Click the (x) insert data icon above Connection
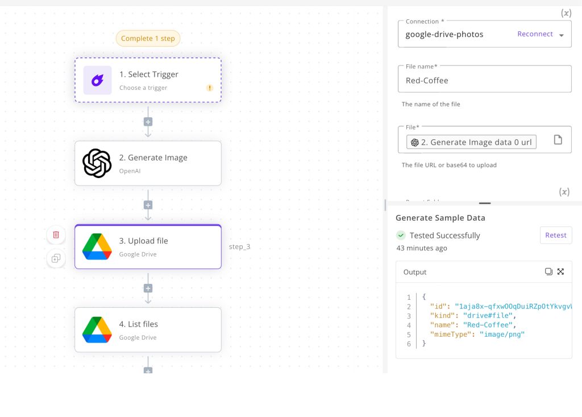Image resolution: width=582 pixels, height=417 pixels. 566,13
